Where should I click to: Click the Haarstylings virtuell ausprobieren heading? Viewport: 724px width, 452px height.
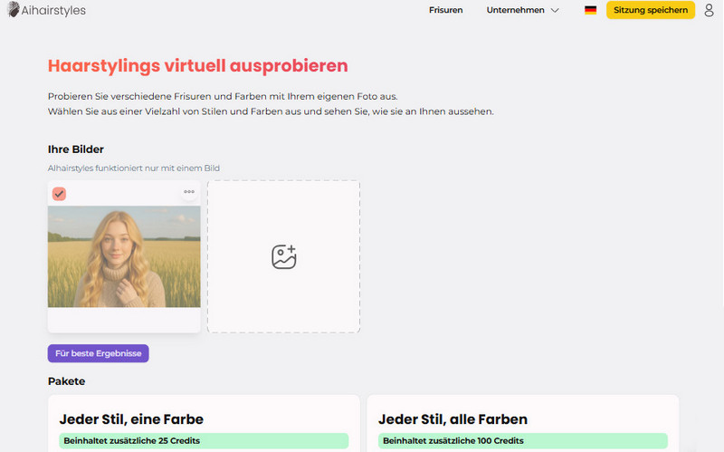click(197, 66)
